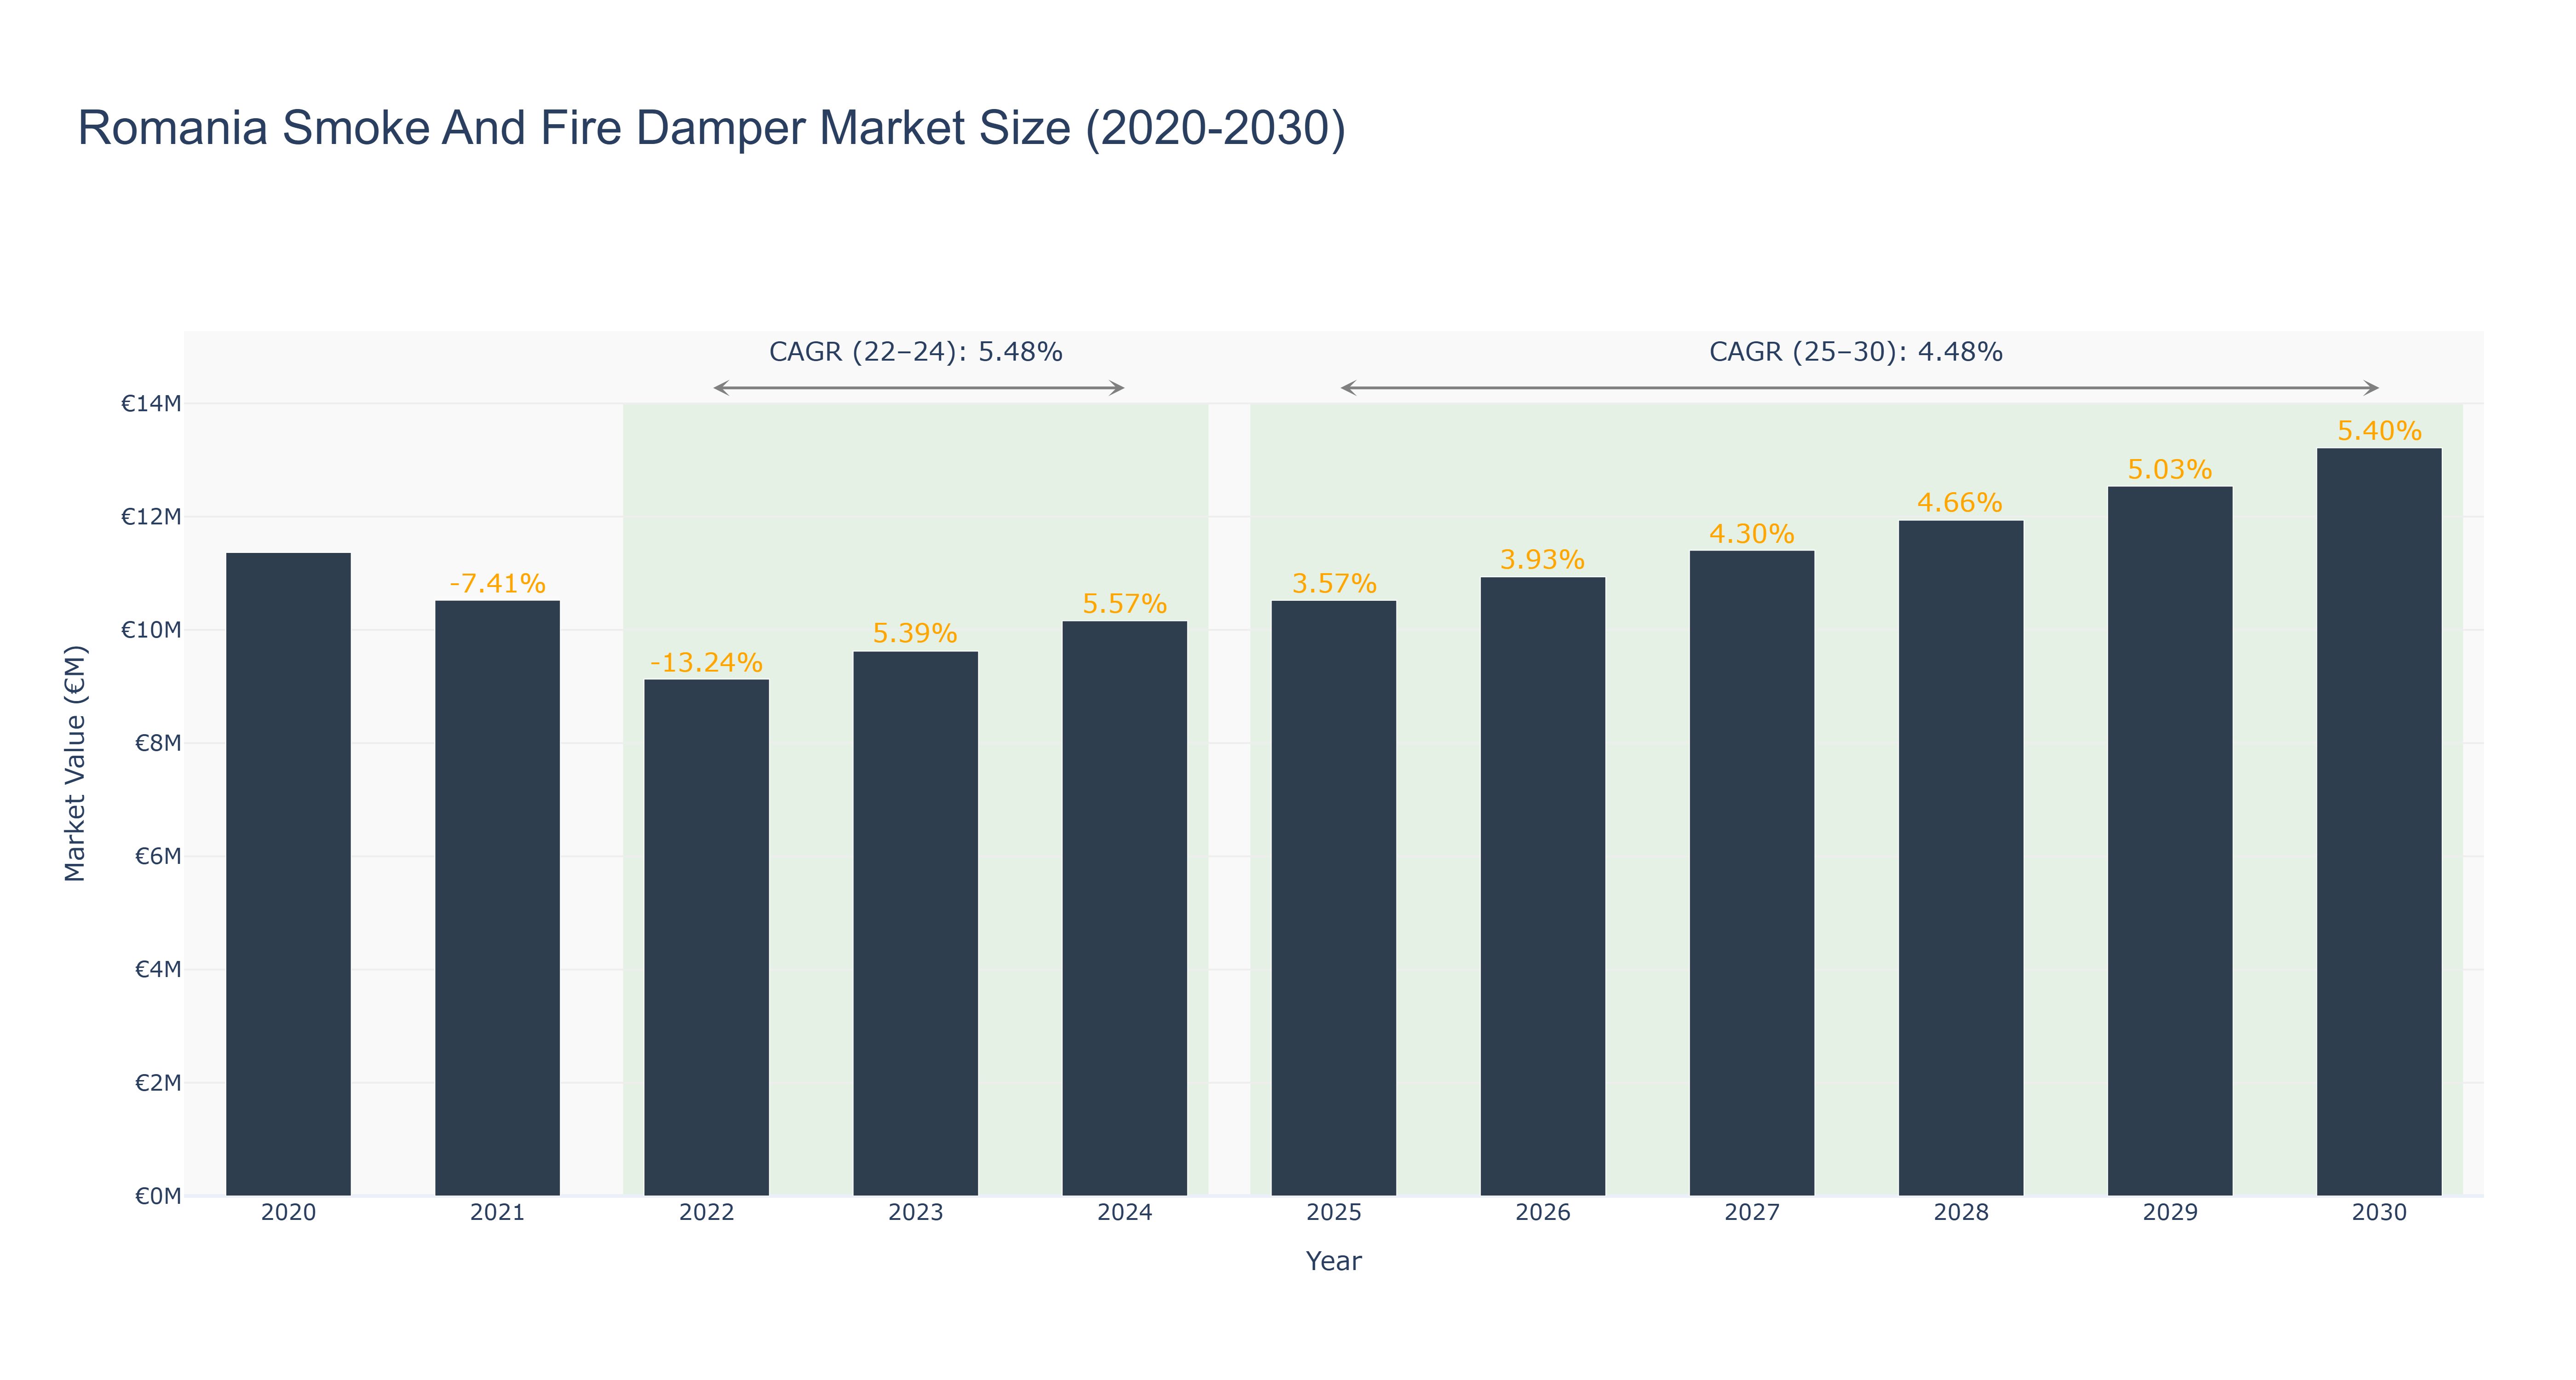Click the '-13.24%' growth label
2576x1380 pixels.
coord(706,662)
